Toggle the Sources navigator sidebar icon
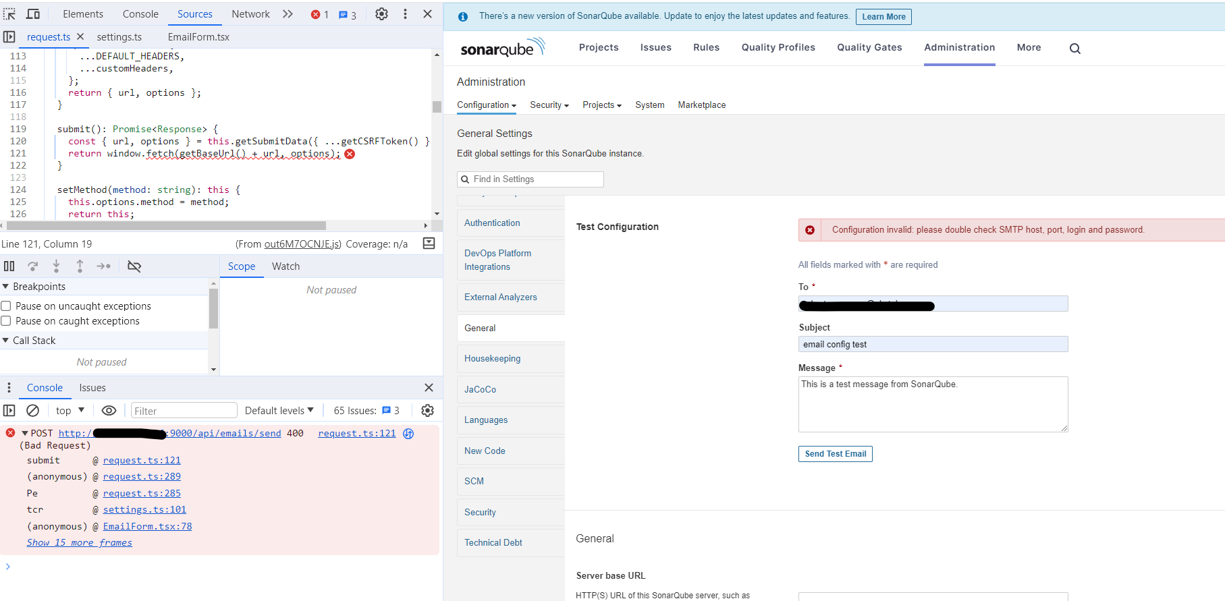The image size is (1225, 601). (x=9, y=37)
